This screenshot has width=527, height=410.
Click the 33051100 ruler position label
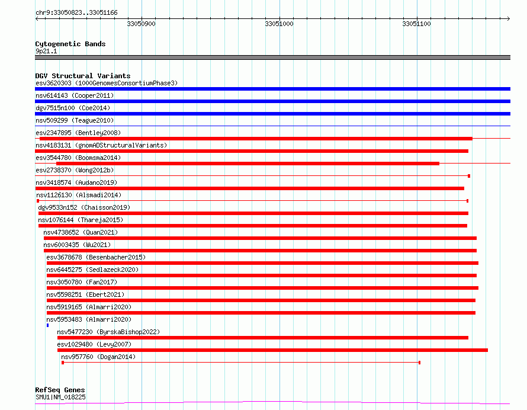click(x=416, y=24)
